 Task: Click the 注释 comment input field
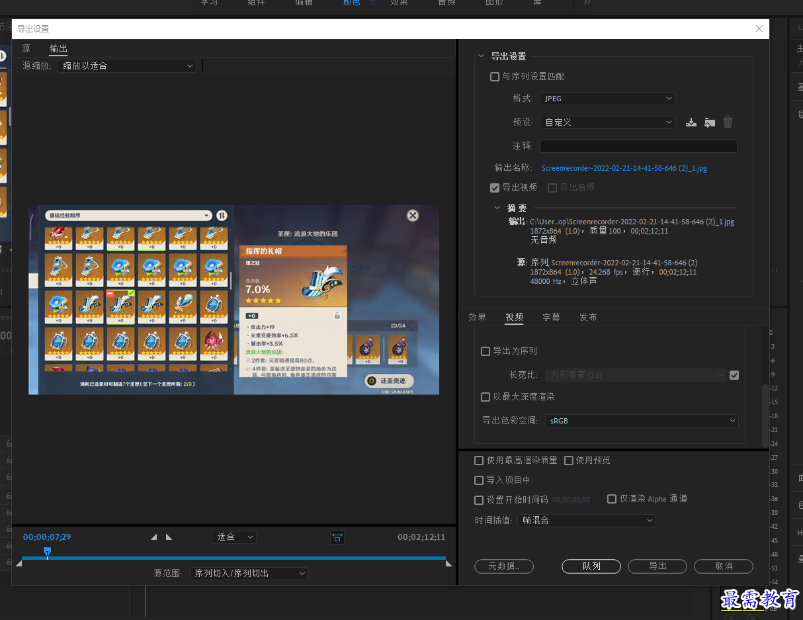pos(638,146)
